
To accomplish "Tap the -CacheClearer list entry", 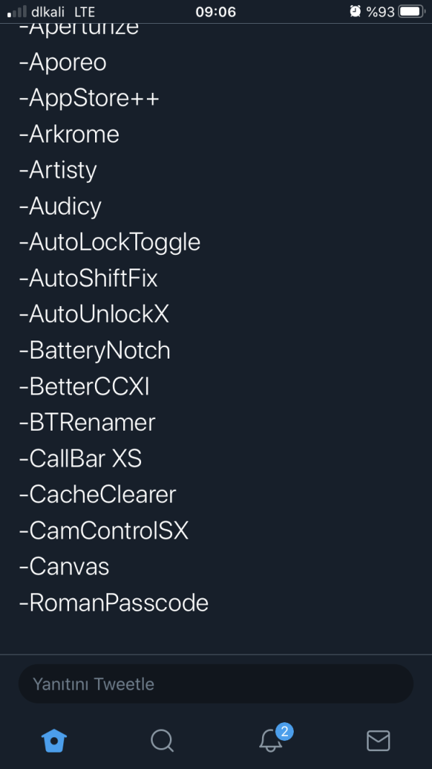I will (x=97, y=495).
